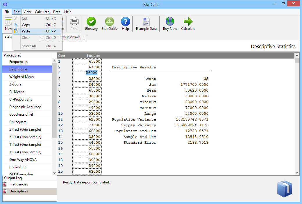
Task: Select the Goodness of Fit procedure
Action: click(x=27, y=114)
